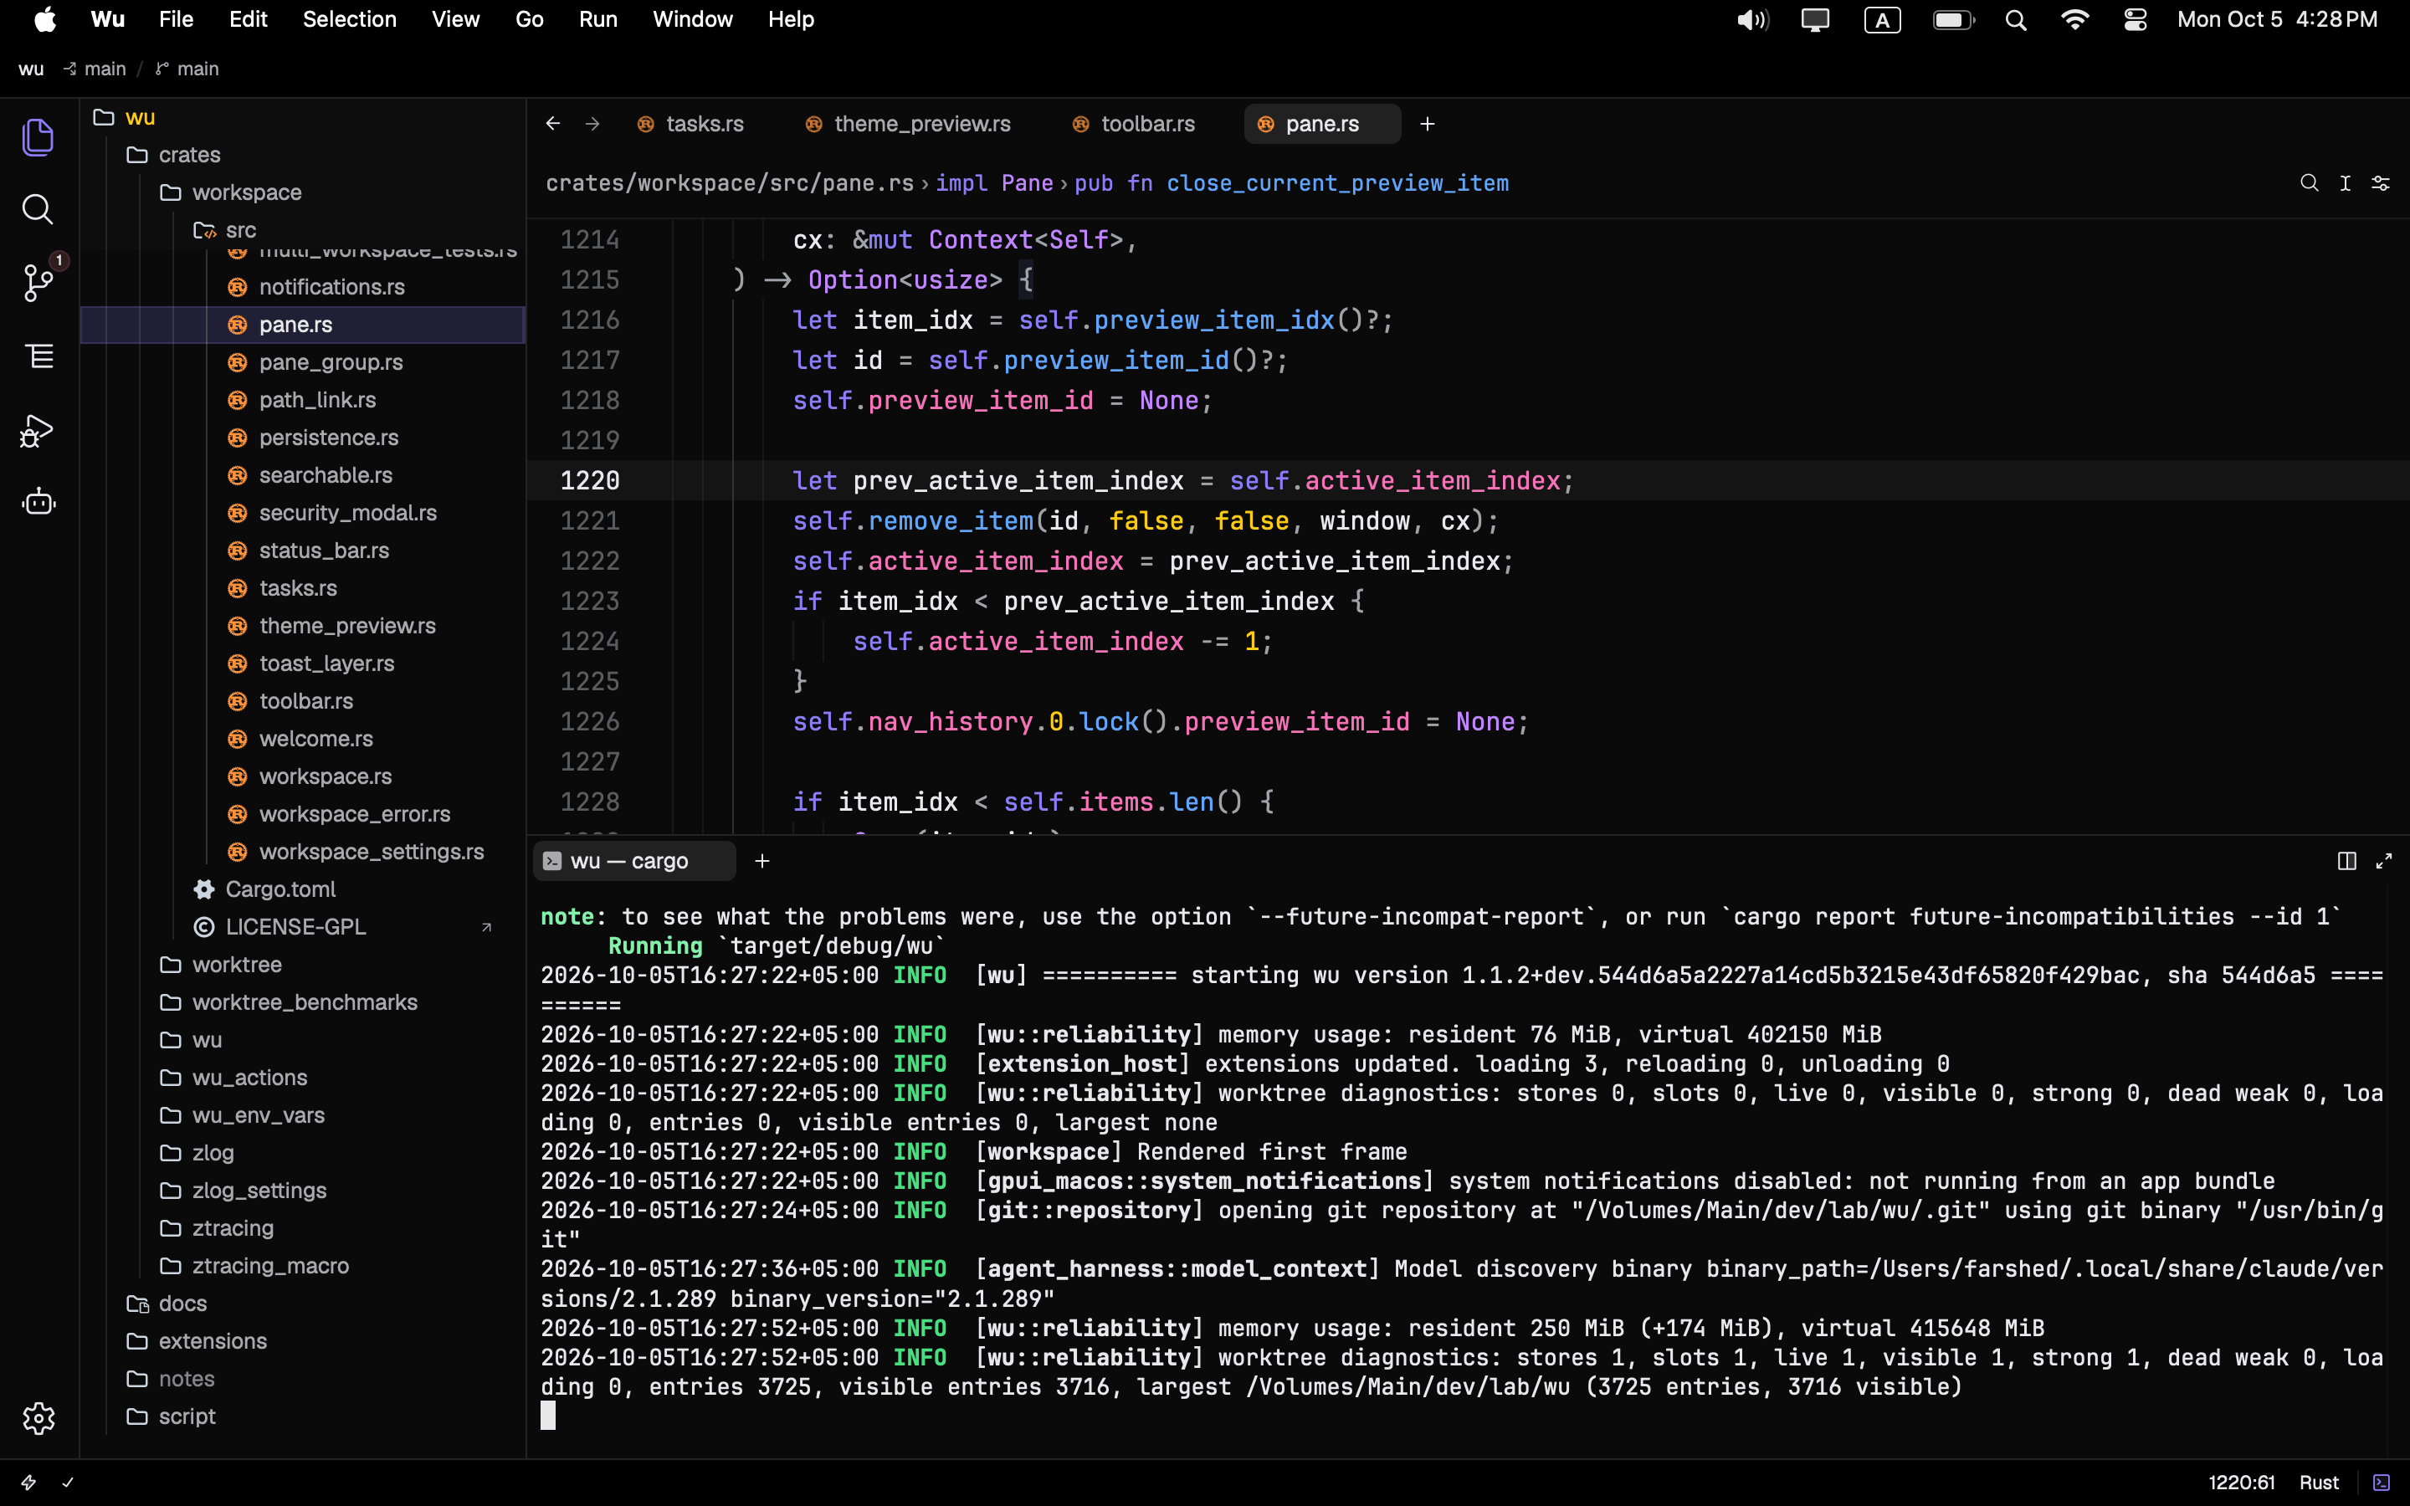
Task: Go back with the left arrow
Action: [552, 124]
